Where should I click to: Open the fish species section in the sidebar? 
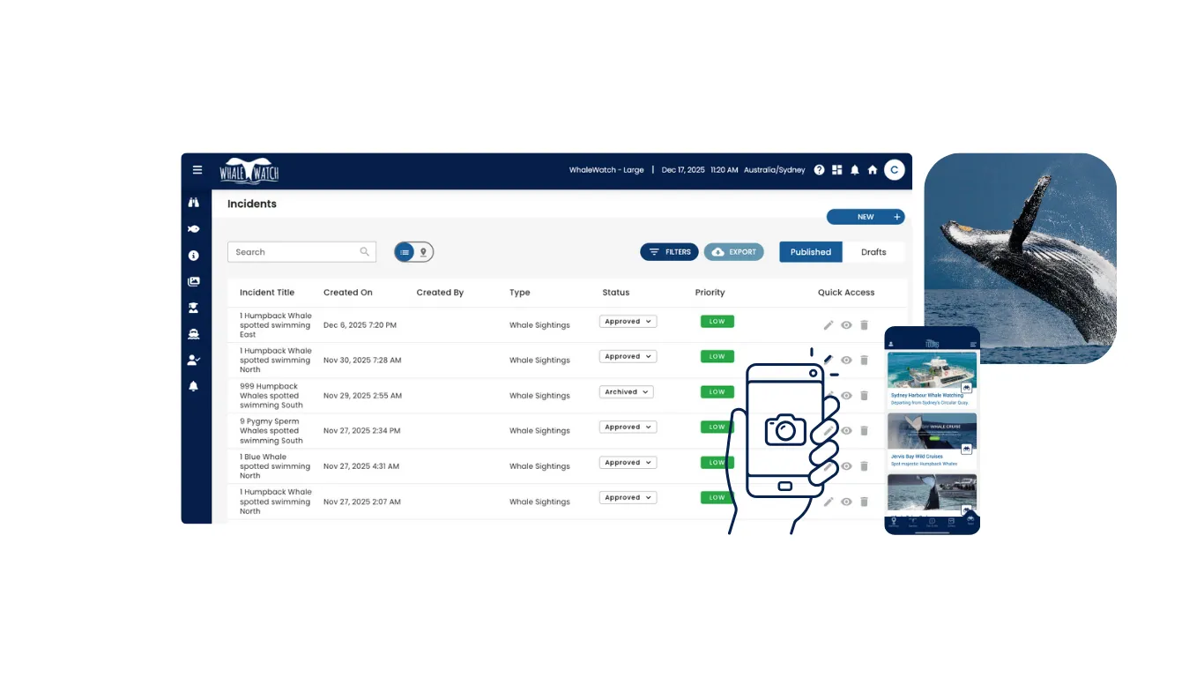coord(194,229)
